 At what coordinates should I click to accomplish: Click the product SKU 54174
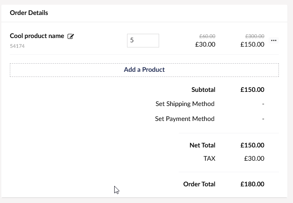pyautogui.click(x=17, y=46)
